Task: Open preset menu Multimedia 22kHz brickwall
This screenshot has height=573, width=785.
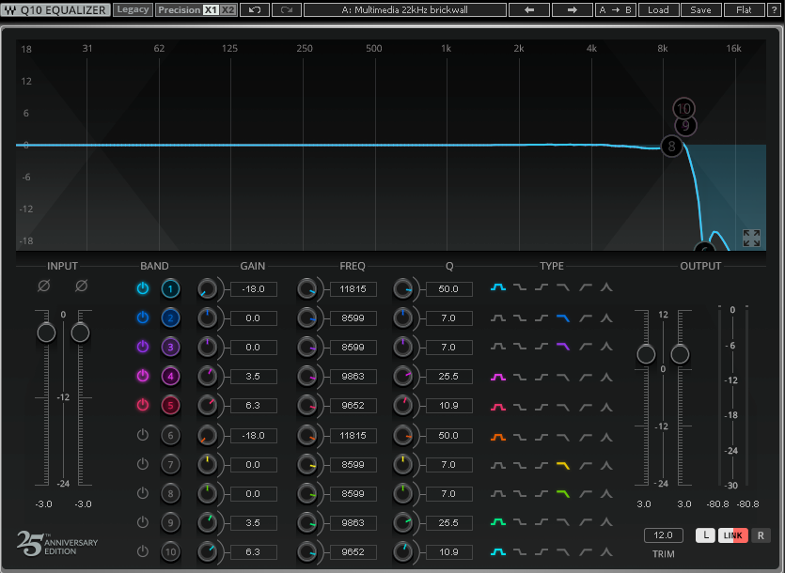Action: point(404,9)
